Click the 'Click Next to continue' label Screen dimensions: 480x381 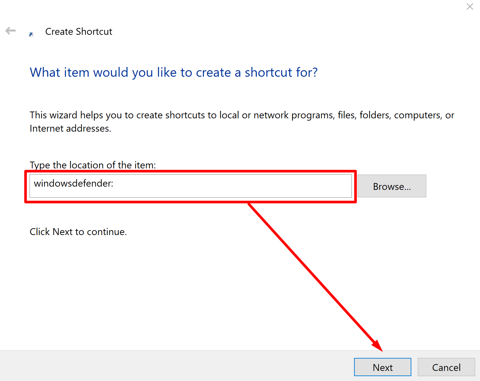pos(78,231)
